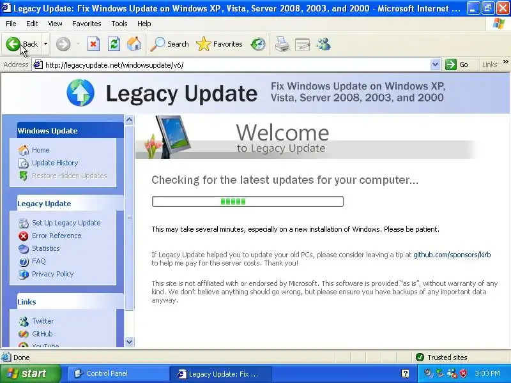Open the Privacy Policy link

[53, 274]
